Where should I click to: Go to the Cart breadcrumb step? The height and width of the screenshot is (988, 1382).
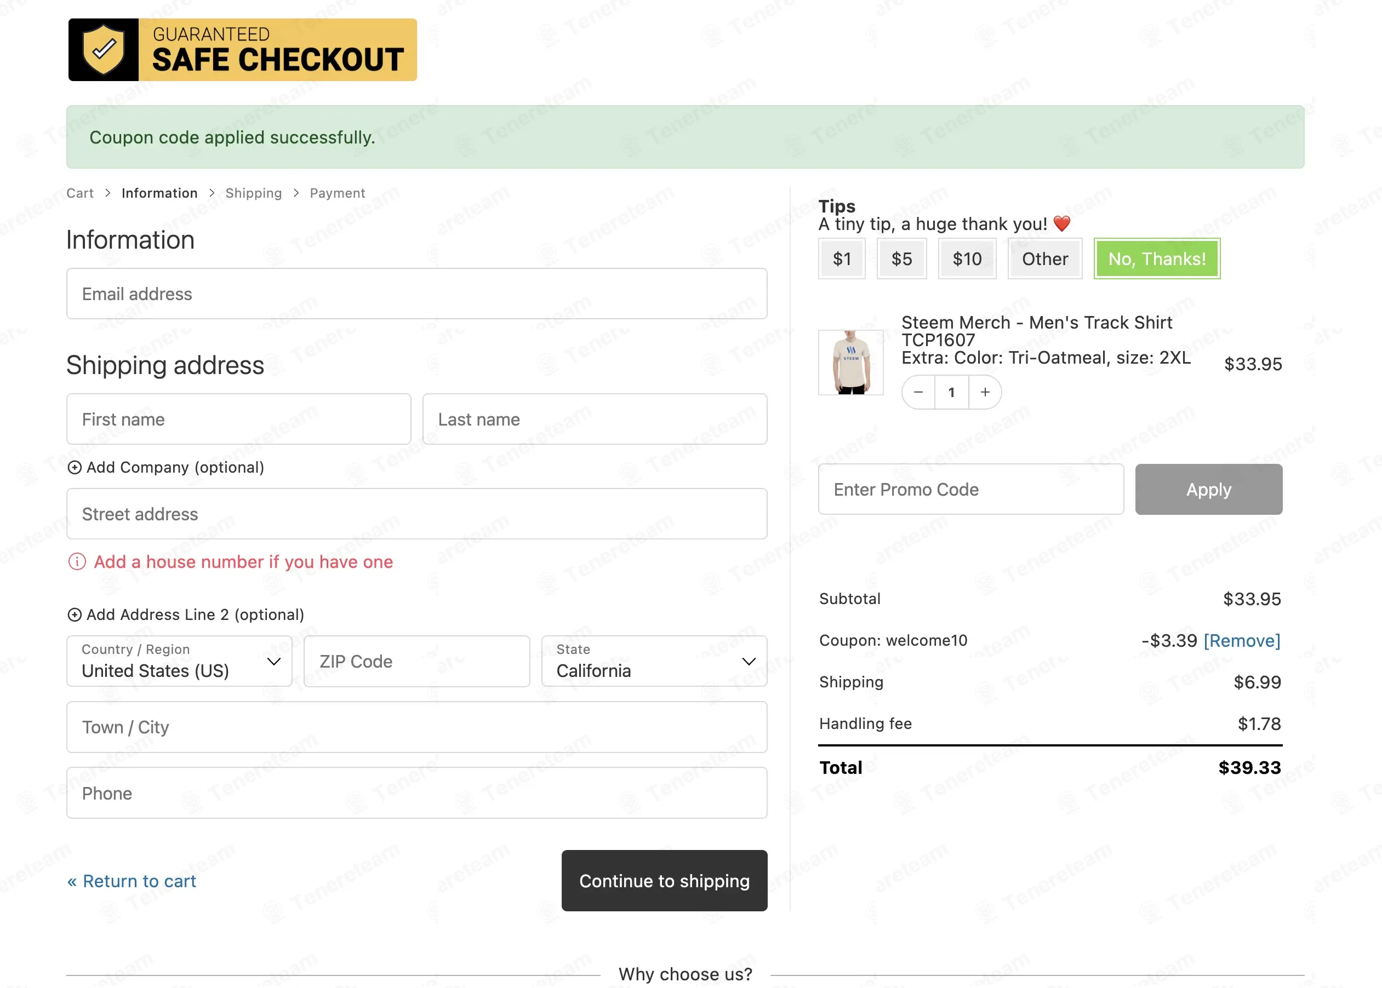click(x=79, y=193)
